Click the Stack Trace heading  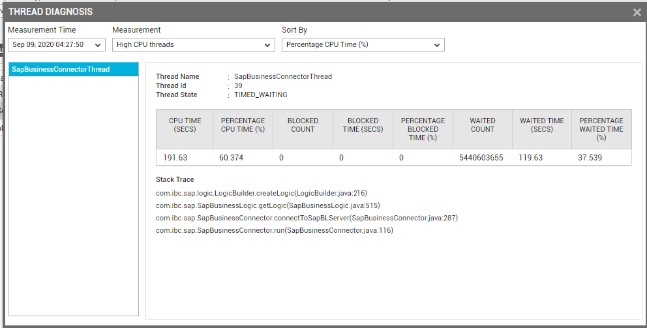(x=175, y=179)
